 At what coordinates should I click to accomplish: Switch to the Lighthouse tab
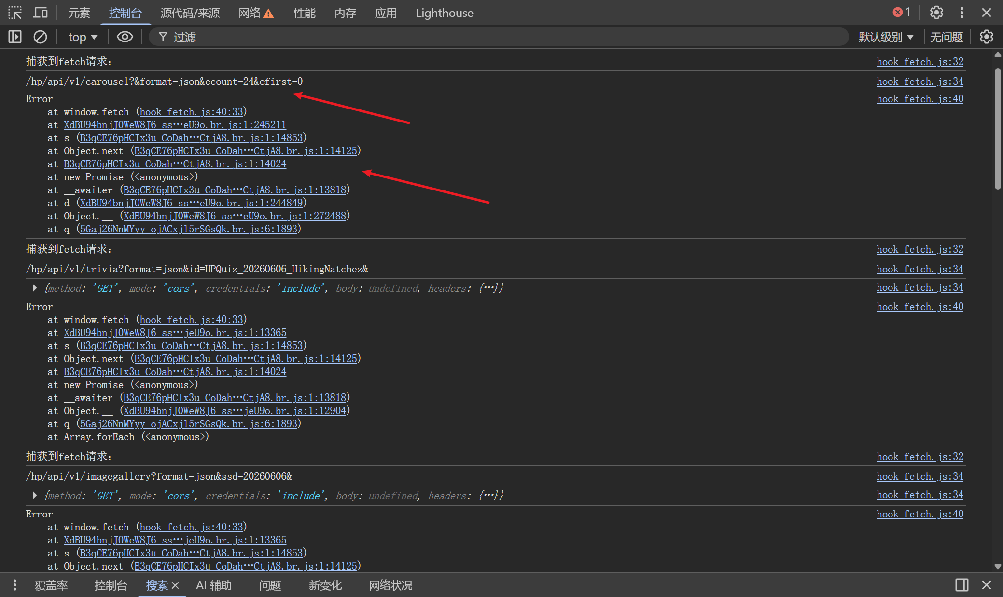pyautogui.click(x=445, y=13)
